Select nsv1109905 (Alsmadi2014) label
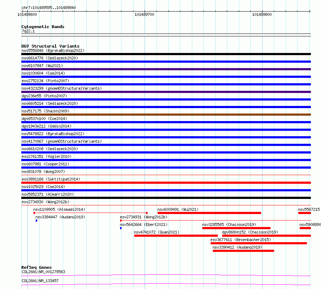The width and height of the screenshot is (321, 289). (x=59, y=209)
